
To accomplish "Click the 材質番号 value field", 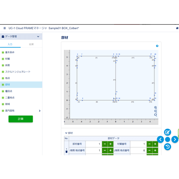I will pyautogui.click(x=138, y=144).
